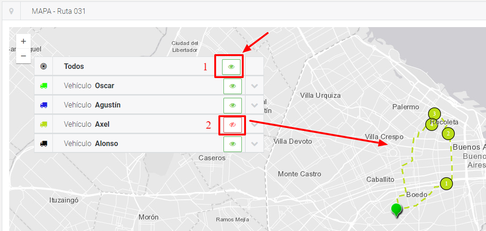Click the location pin icon in header

coord(11,11)
